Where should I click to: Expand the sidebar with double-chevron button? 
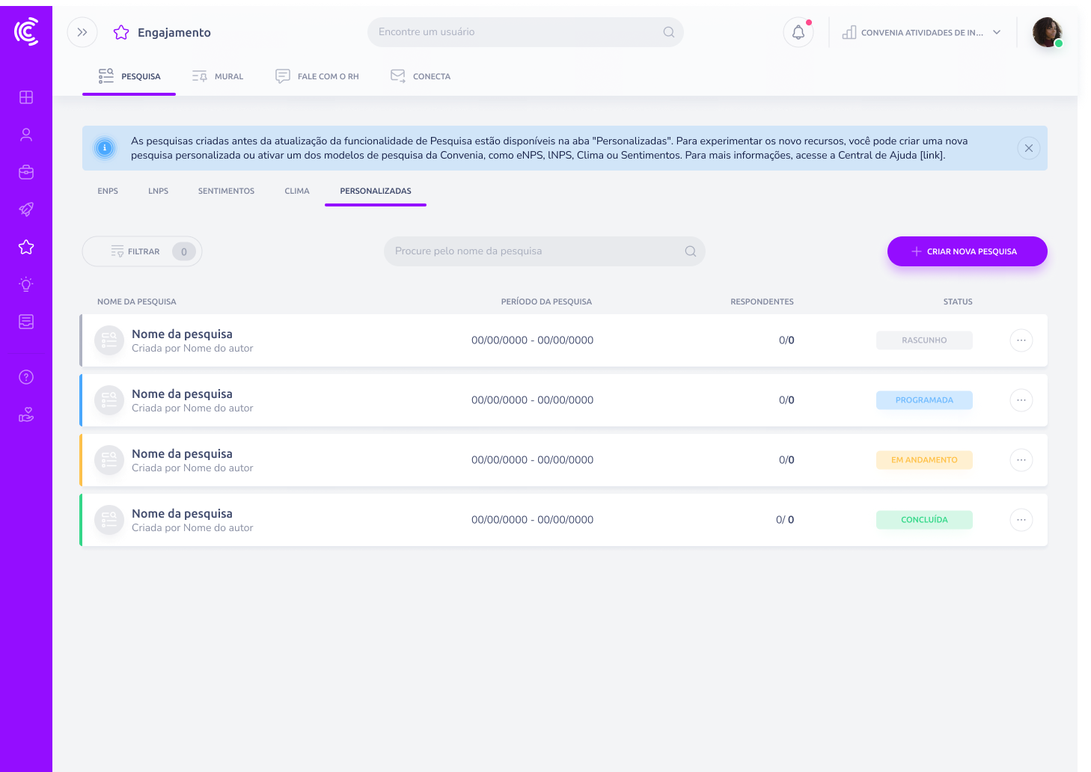pos(82,33)
